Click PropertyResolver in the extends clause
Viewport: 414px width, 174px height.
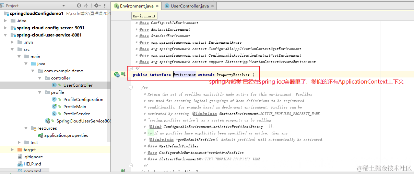(x=233, y=75)
